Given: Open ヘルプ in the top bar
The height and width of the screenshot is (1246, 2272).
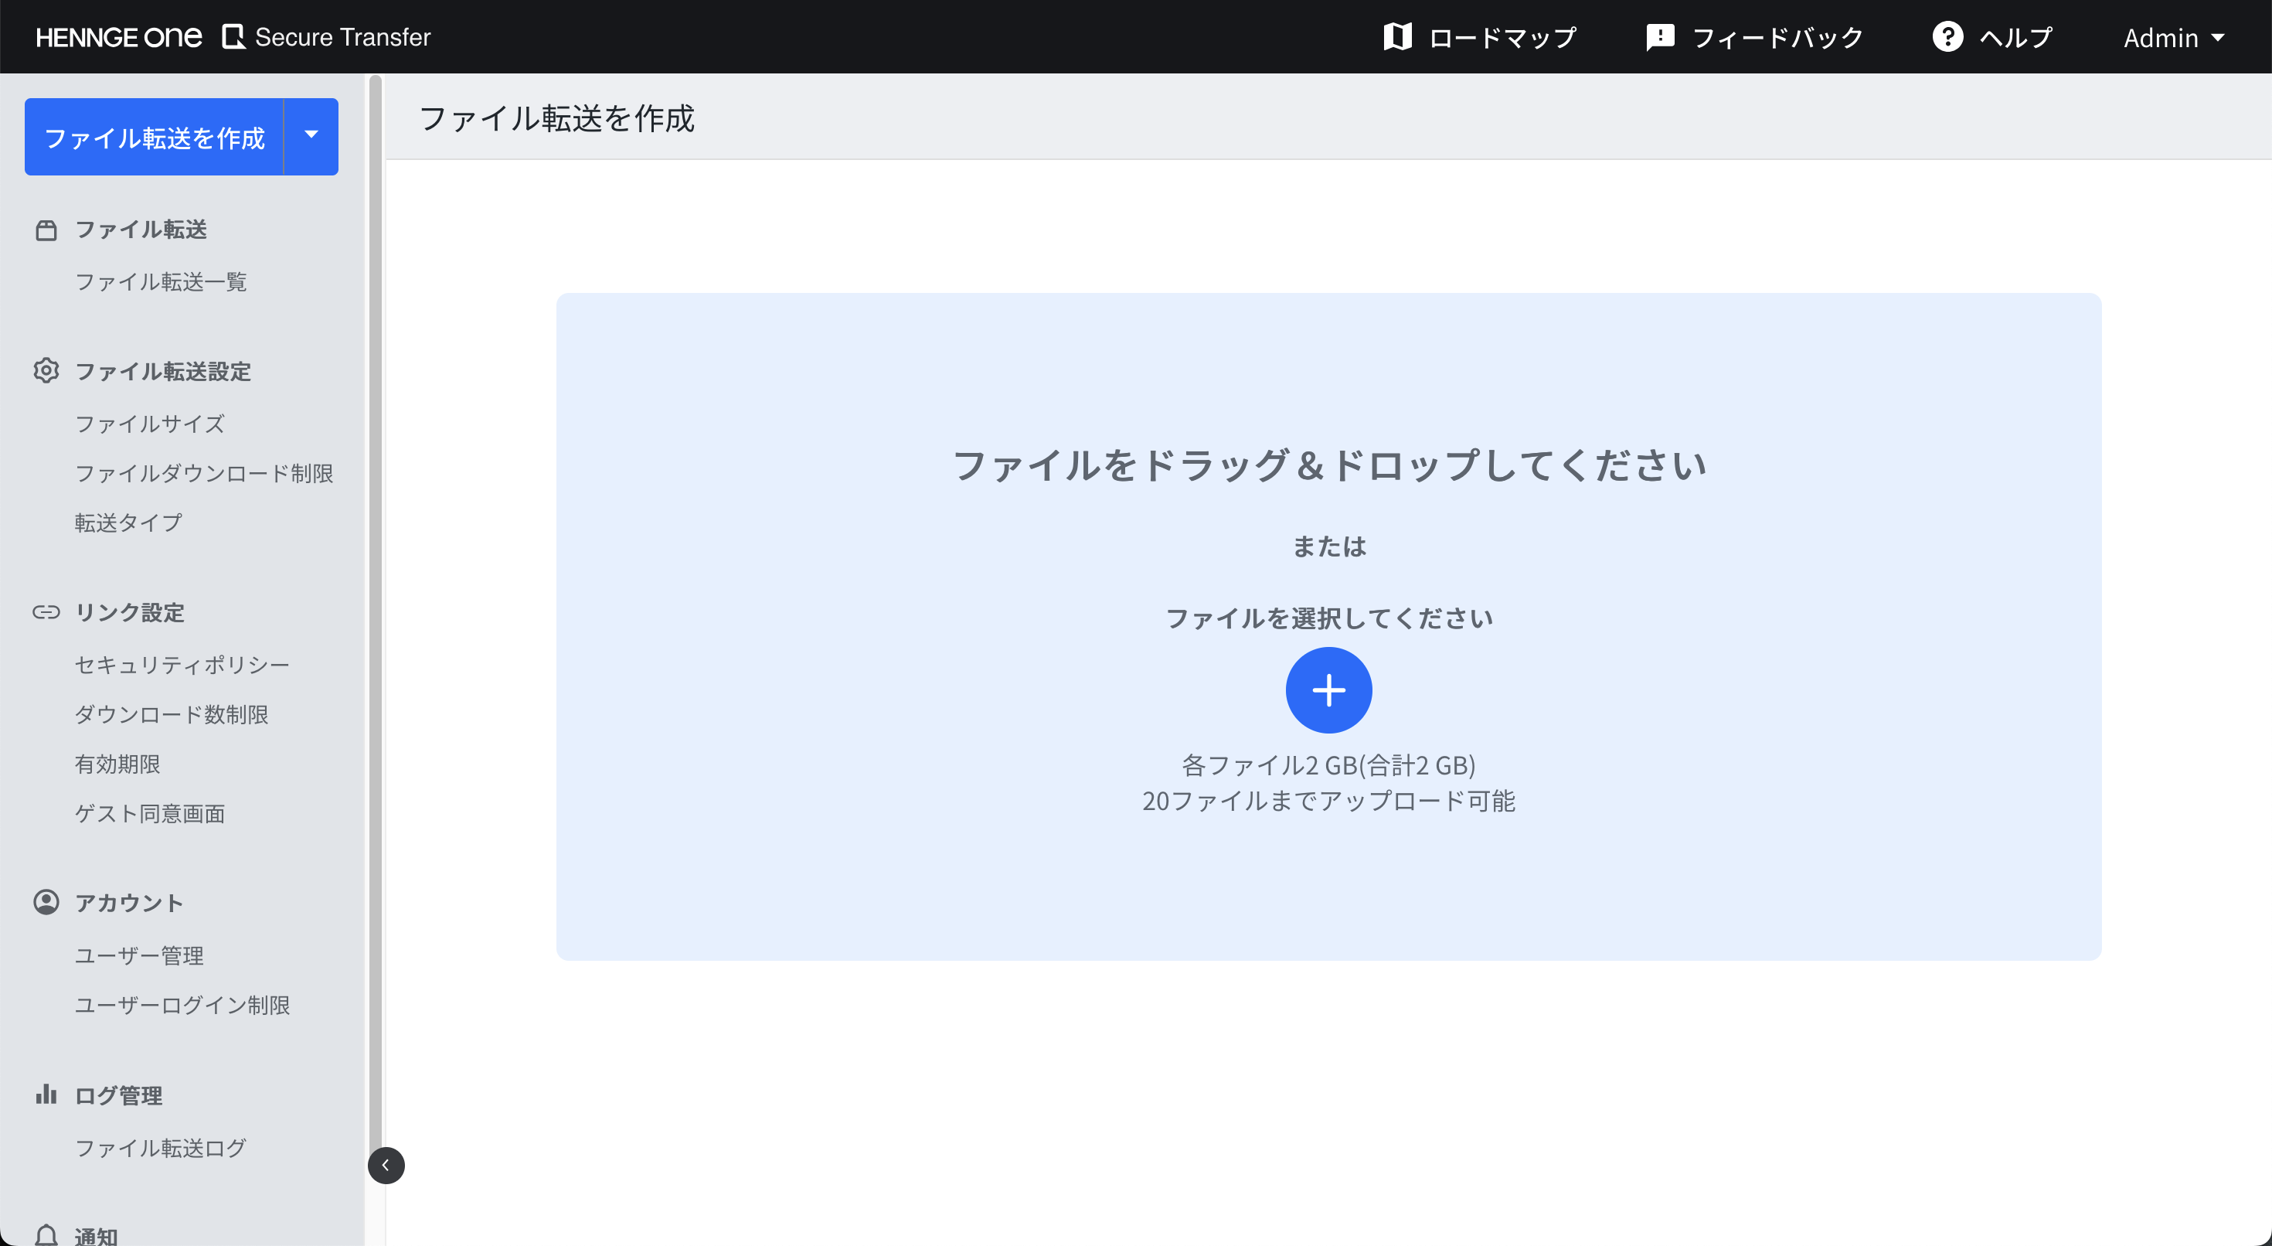Looking at the screenshot, I should click(1992, 37).
